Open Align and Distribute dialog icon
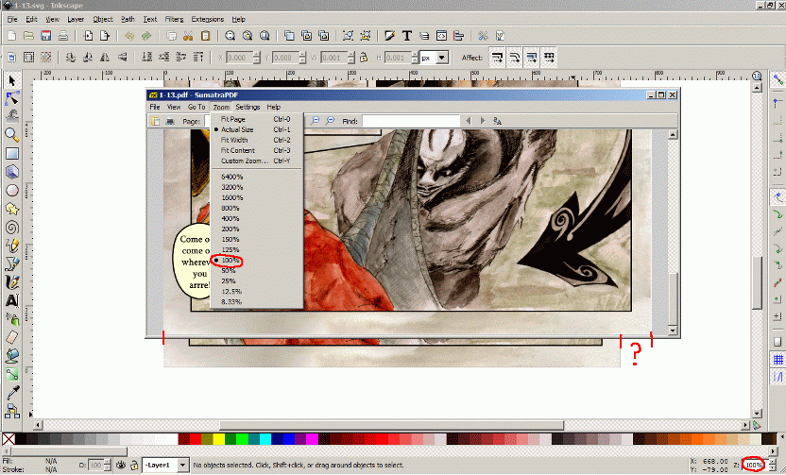The height and width of the screenshot is (475, 786). (459, 36)
